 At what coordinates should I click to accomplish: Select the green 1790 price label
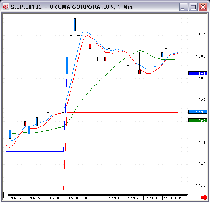pyautogui.click(x=198, y=121)
